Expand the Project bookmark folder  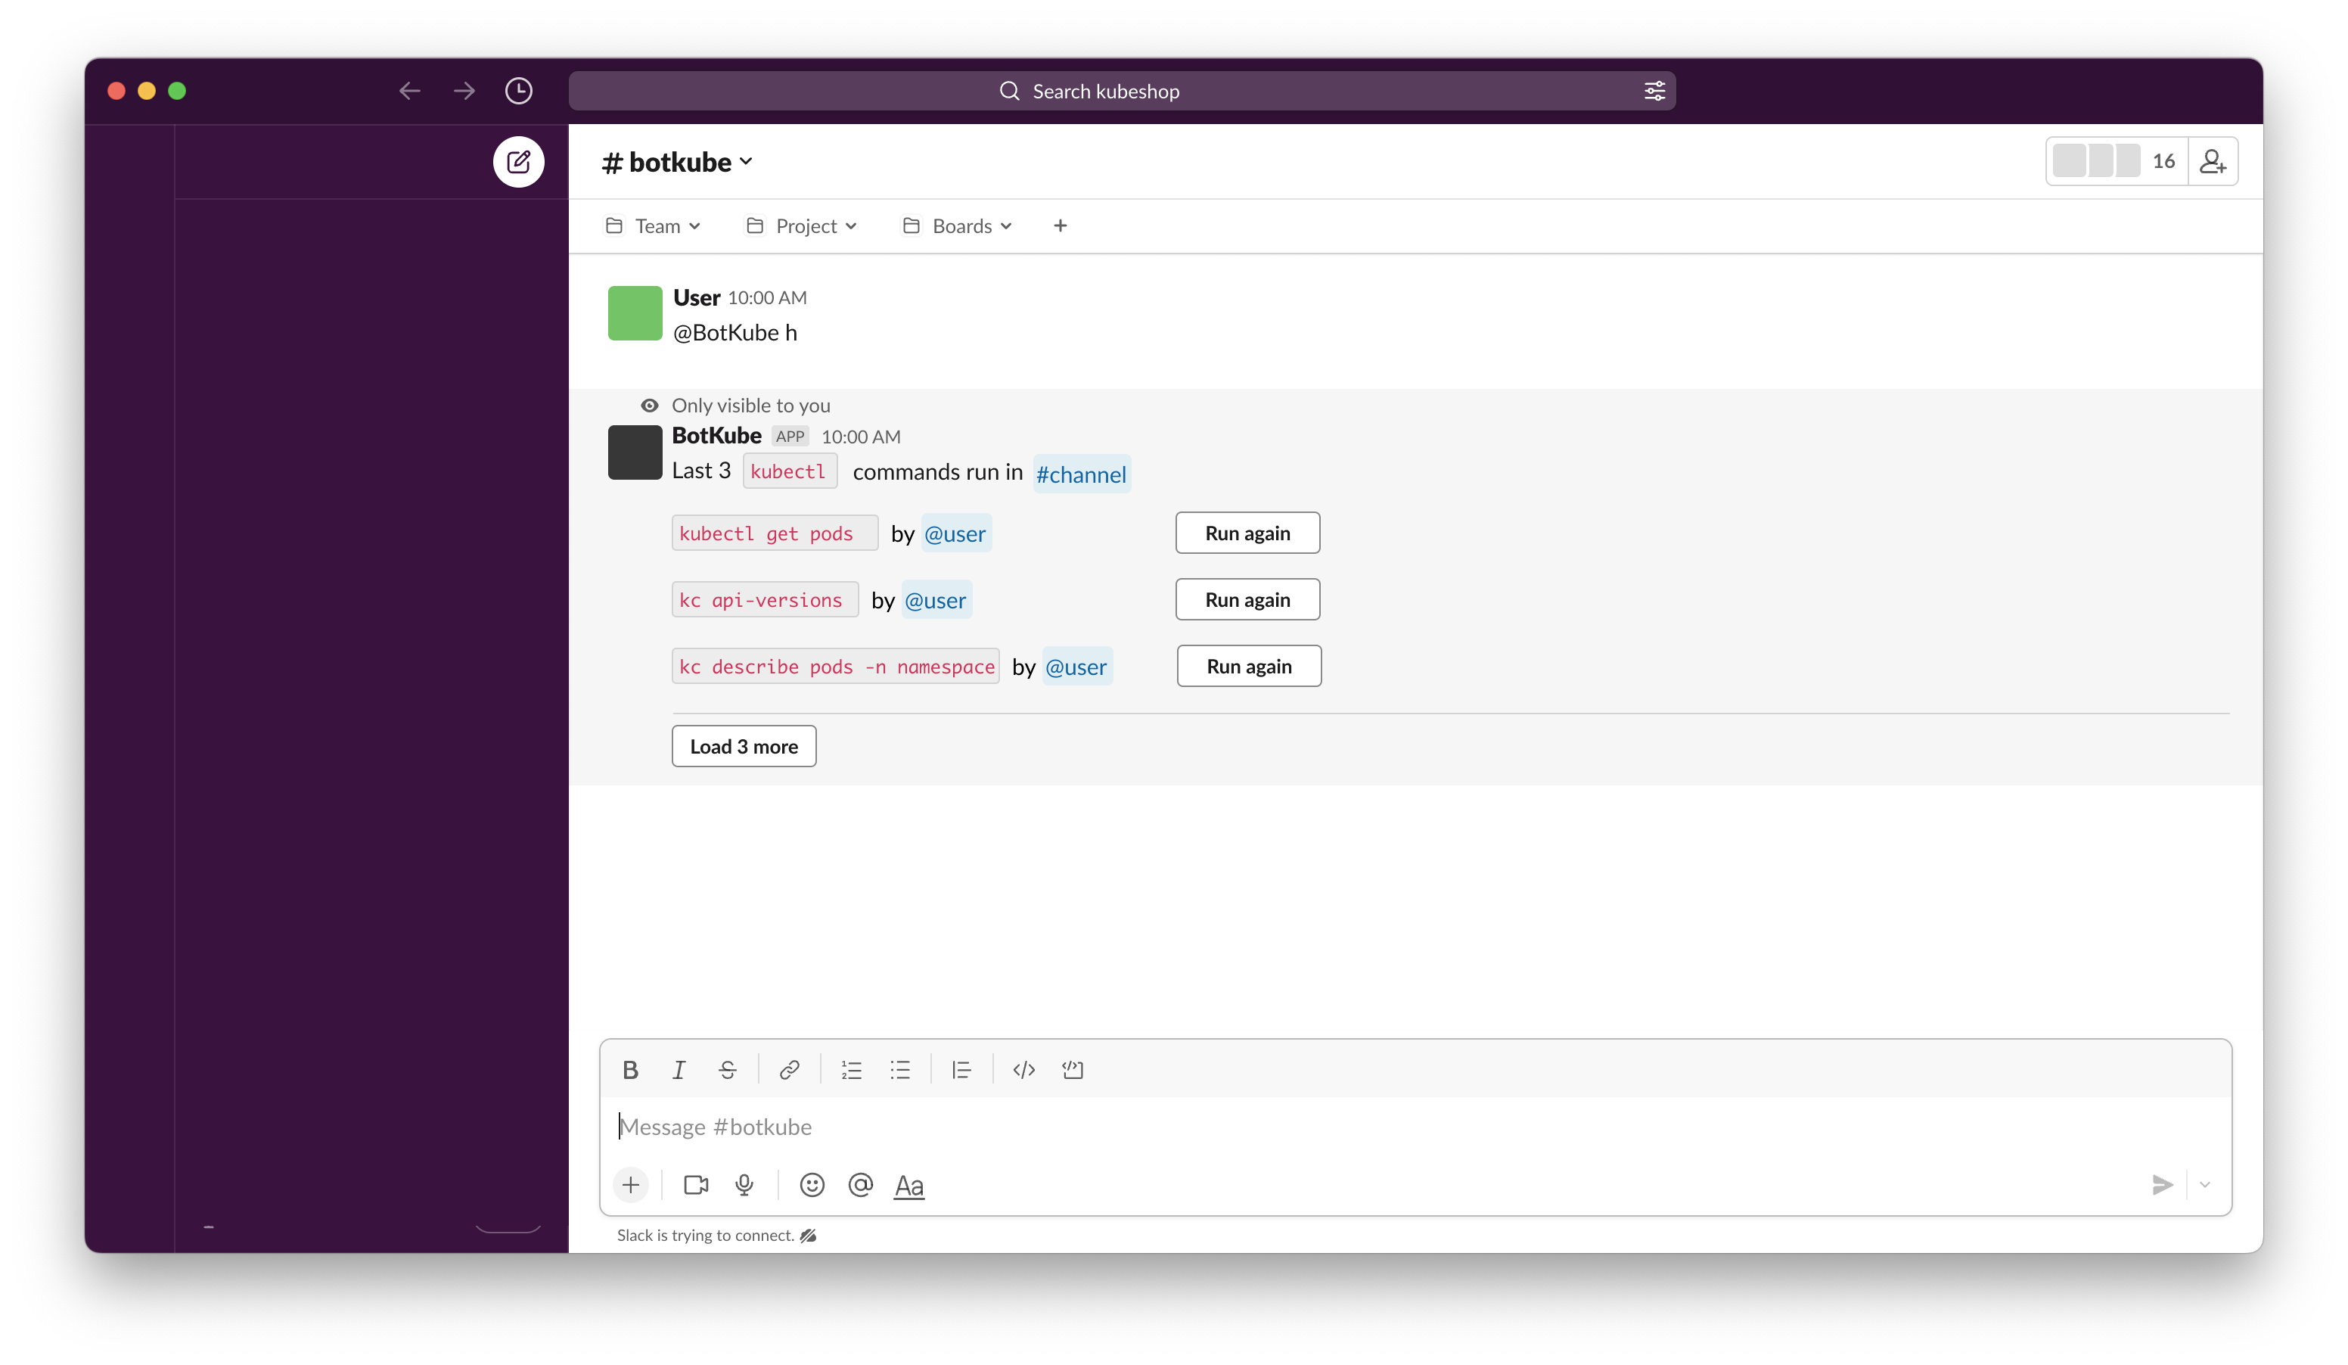pos(801,226)
